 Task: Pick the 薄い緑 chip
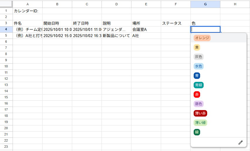click(200, 123)
